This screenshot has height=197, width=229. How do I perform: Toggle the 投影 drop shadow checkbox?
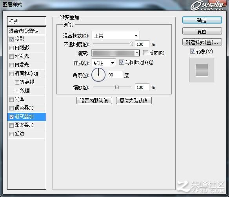click(11, 39)
